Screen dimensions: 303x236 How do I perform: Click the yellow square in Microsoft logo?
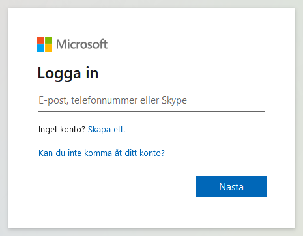(x=49, y=48)
